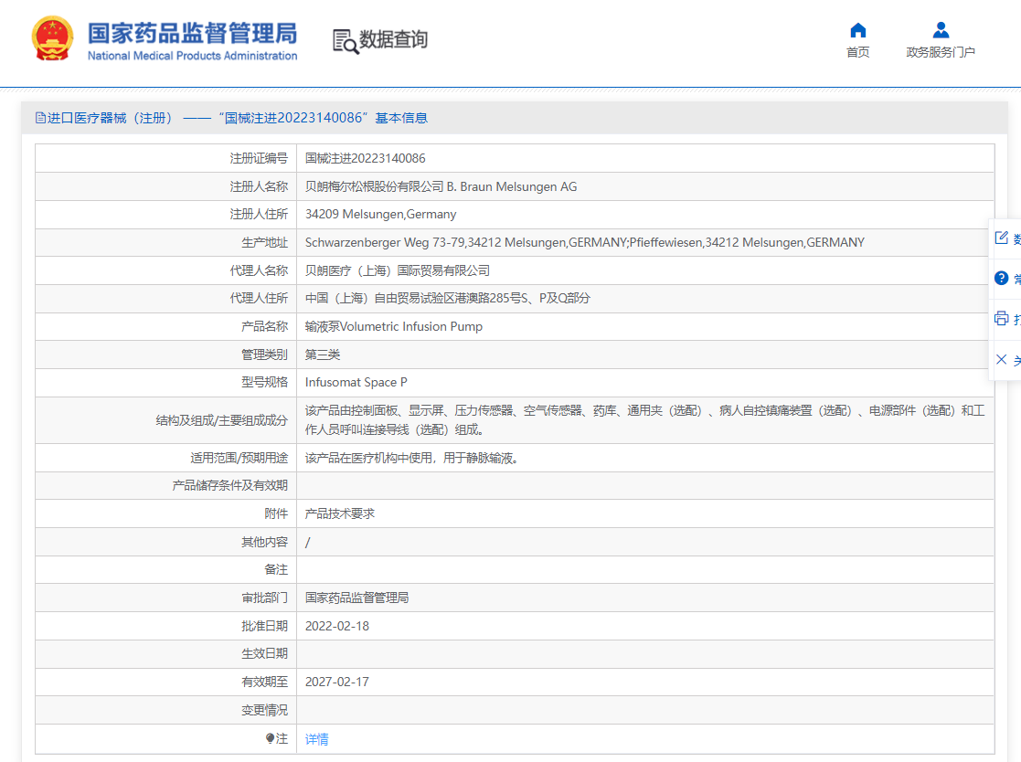Select 第三类 management category value
Image resolution: width=1021 pixels, height=762 pixels.
pyautogui.click(x=323, y=355)
